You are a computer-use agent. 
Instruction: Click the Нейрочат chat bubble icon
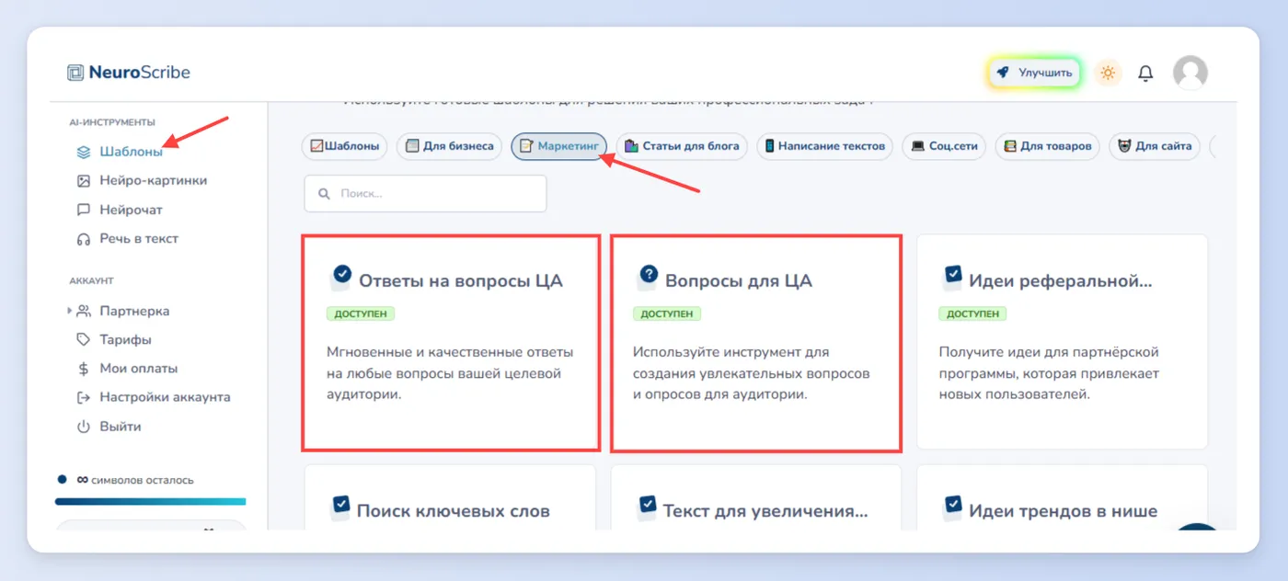pyautogui.click(x=84, y=210)
